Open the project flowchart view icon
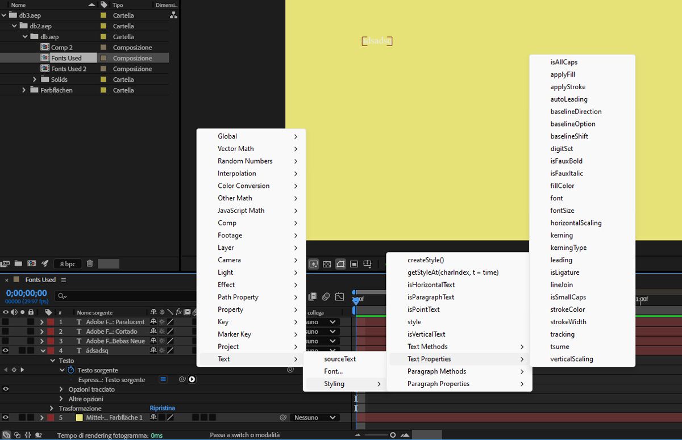 tap(174, 15)
